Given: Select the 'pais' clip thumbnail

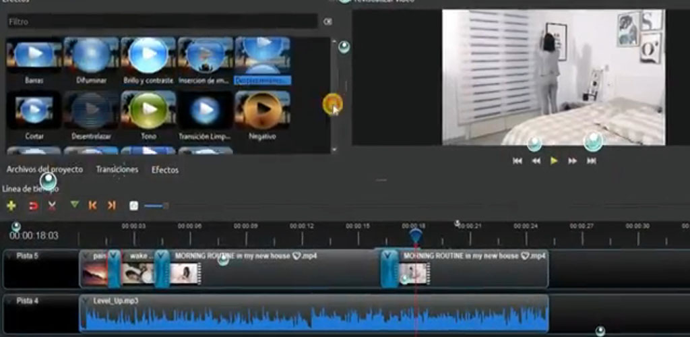Looking at the screenshot, I should tap(95, 274).
